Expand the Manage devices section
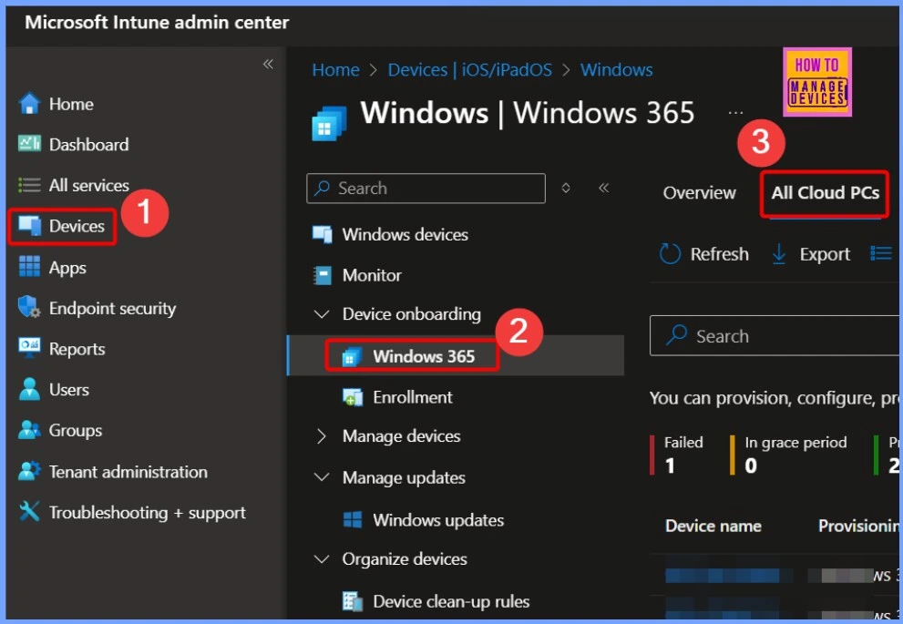 pos(322,436)
